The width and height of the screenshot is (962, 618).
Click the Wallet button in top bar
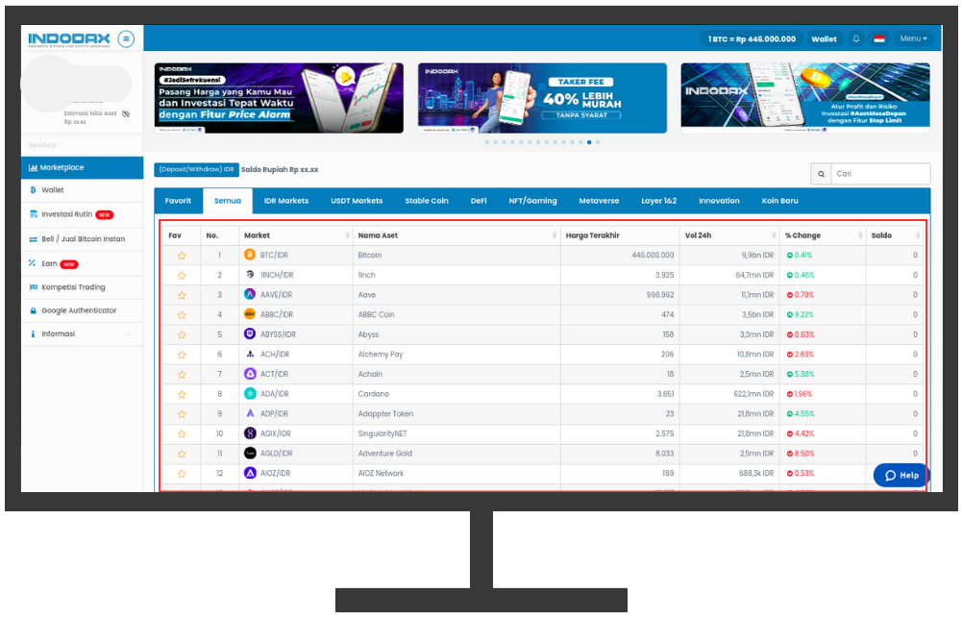pos(824,39)
